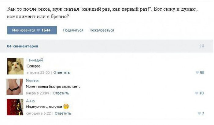Open Марина's profile name link
The width and height of the screenshot is (214, 125).
point(32,81)
